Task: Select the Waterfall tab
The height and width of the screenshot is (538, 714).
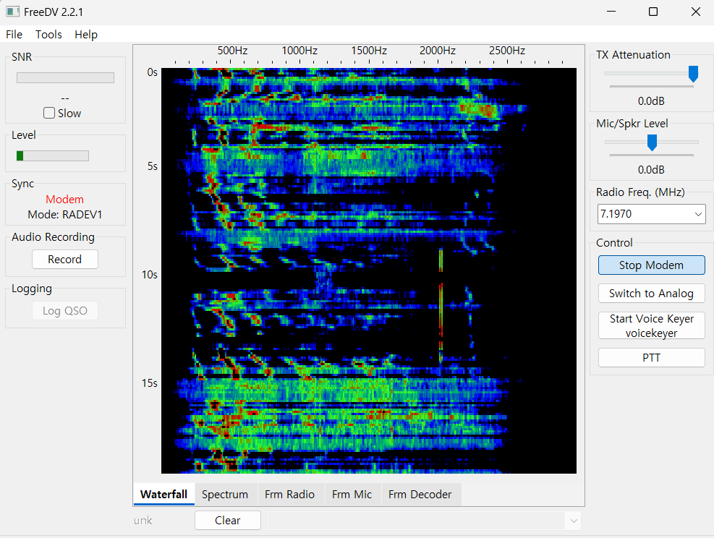Action: tap(163, 495)
